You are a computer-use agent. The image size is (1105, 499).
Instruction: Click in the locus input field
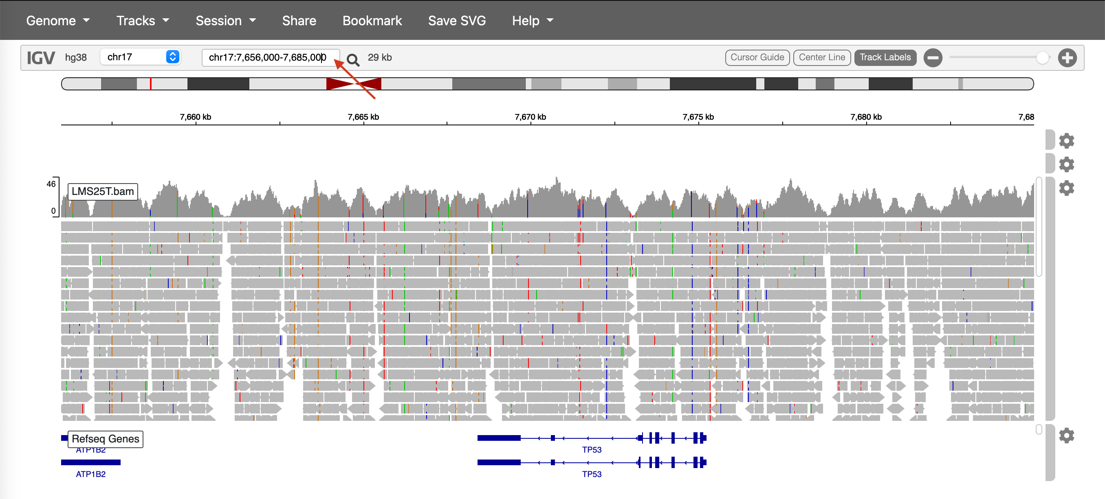click(x=266, y=57)
